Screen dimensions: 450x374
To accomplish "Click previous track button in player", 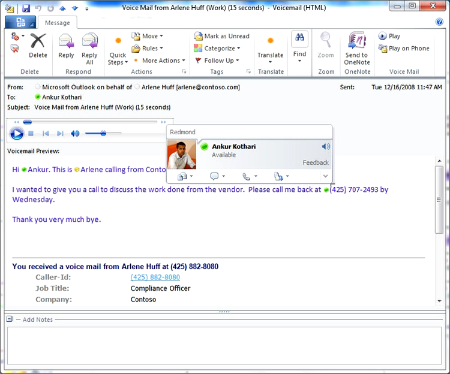I will [46, 134].
